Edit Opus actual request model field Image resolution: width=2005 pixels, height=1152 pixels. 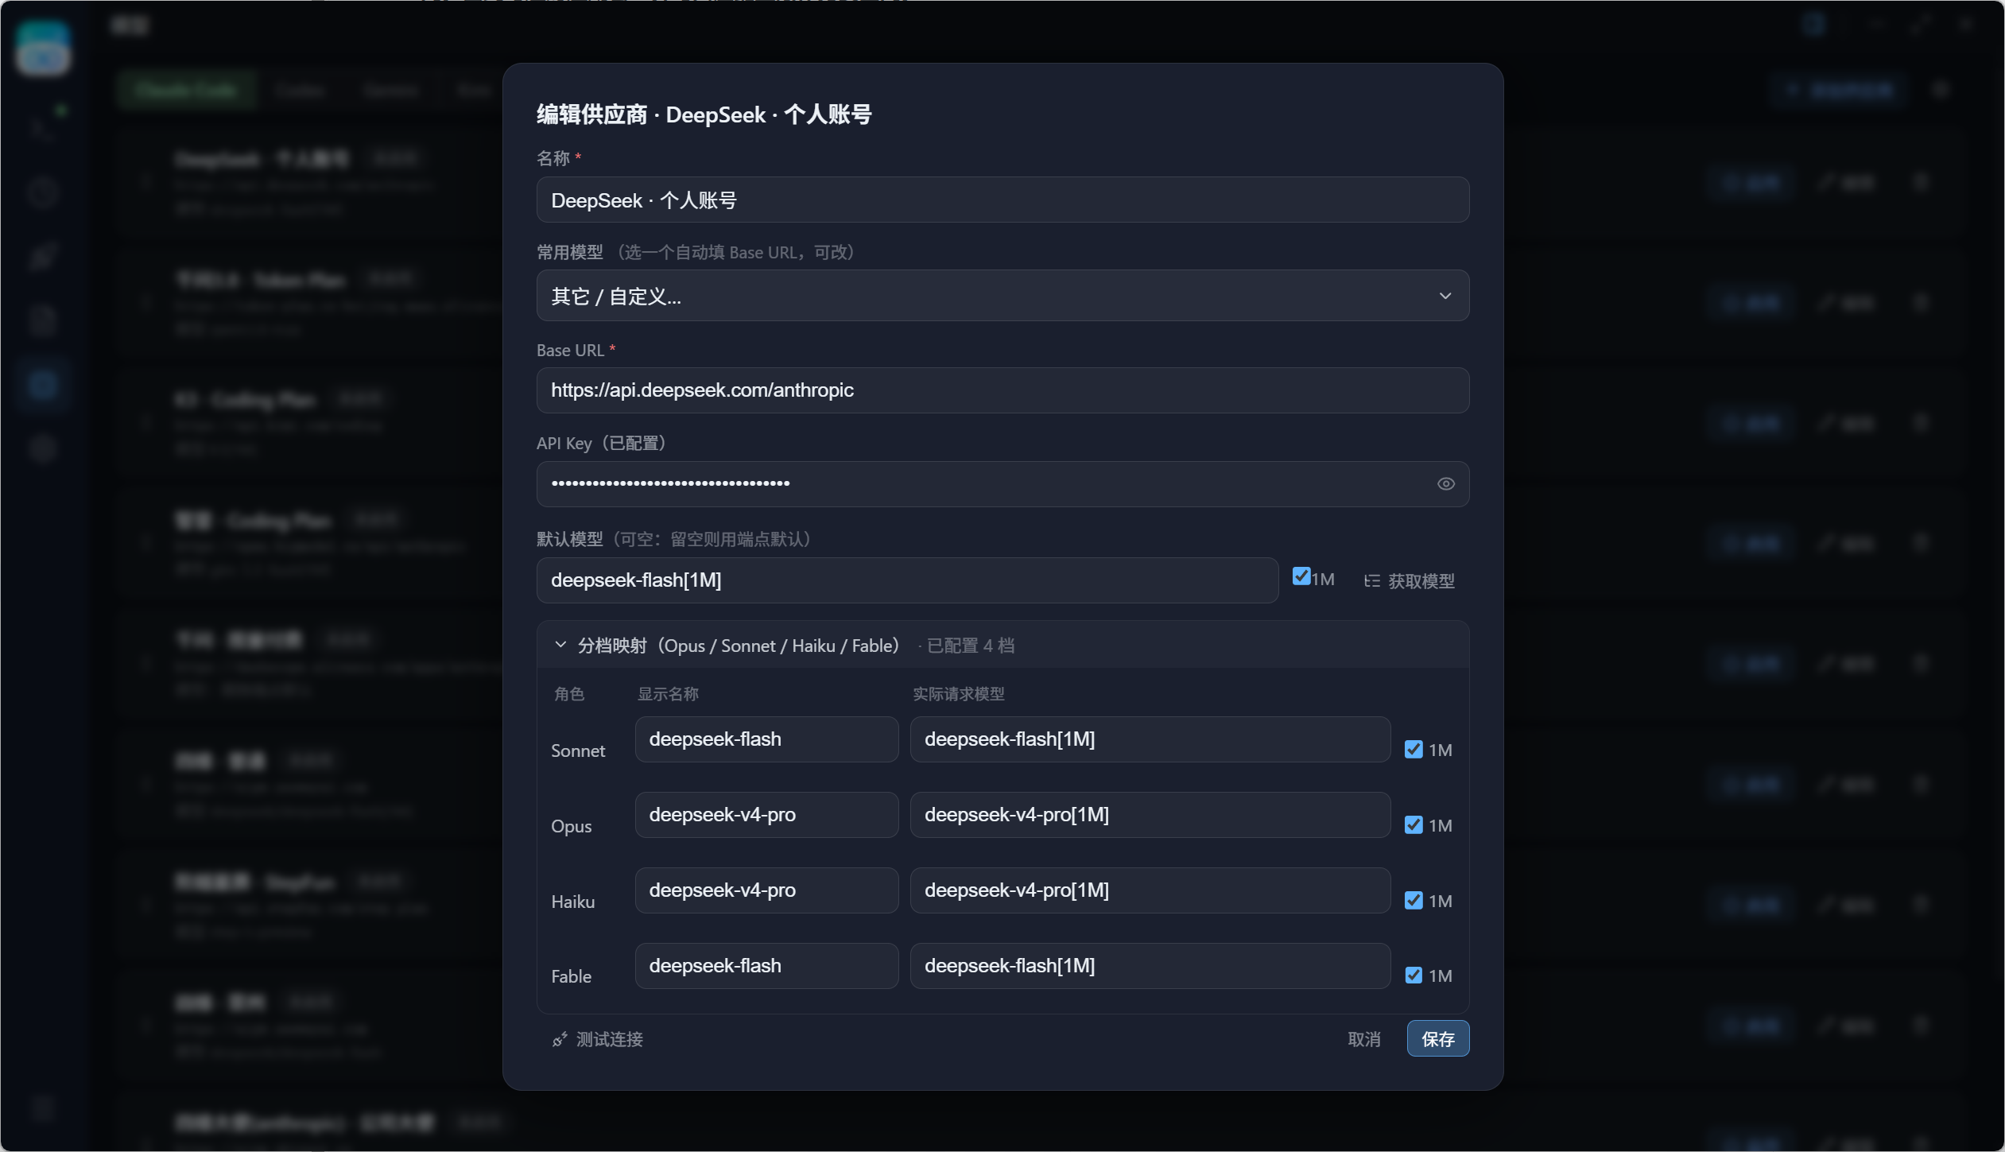pos(1150,815)
